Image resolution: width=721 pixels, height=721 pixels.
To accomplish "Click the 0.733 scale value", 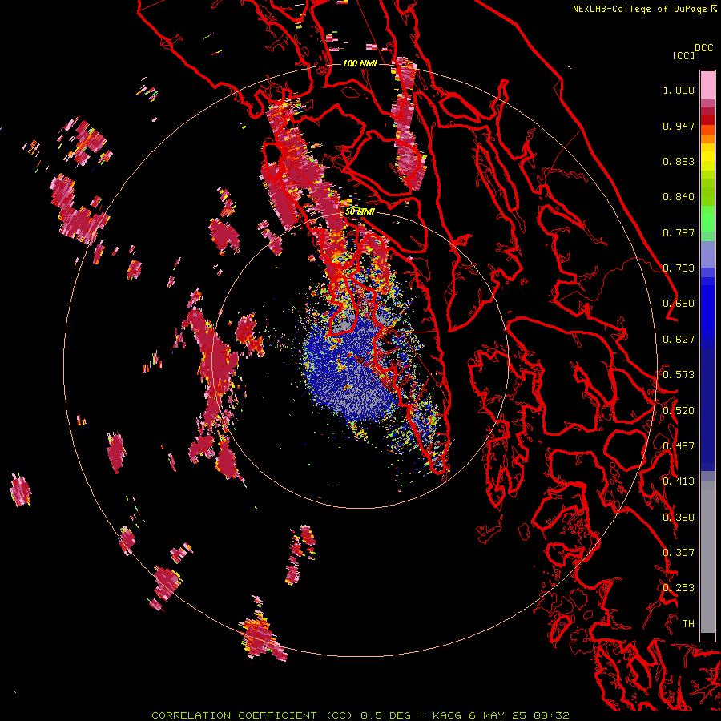I will point(679,268).
